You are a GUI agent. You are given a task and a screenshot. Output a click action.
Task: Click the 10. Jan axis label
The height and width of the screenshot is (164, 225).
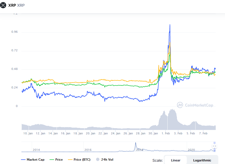(28, 133)
